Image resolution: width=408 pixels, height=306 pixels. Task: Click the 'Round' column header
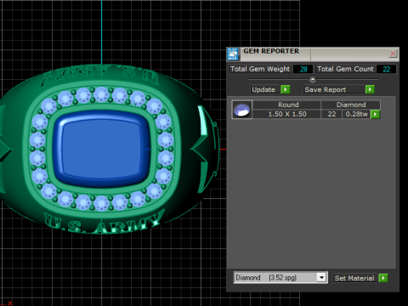click(286, 105)
